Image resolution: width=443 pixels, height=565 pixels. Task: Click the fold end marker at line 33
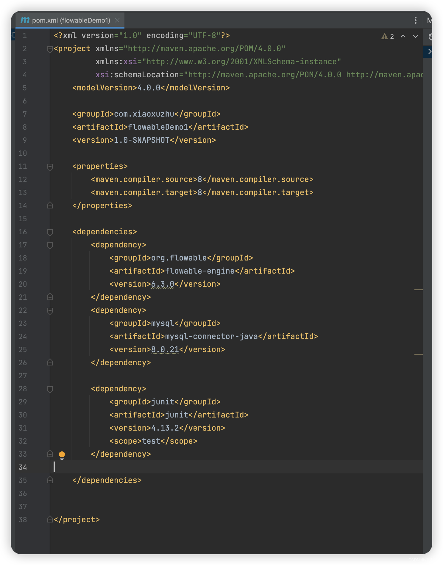50,454
